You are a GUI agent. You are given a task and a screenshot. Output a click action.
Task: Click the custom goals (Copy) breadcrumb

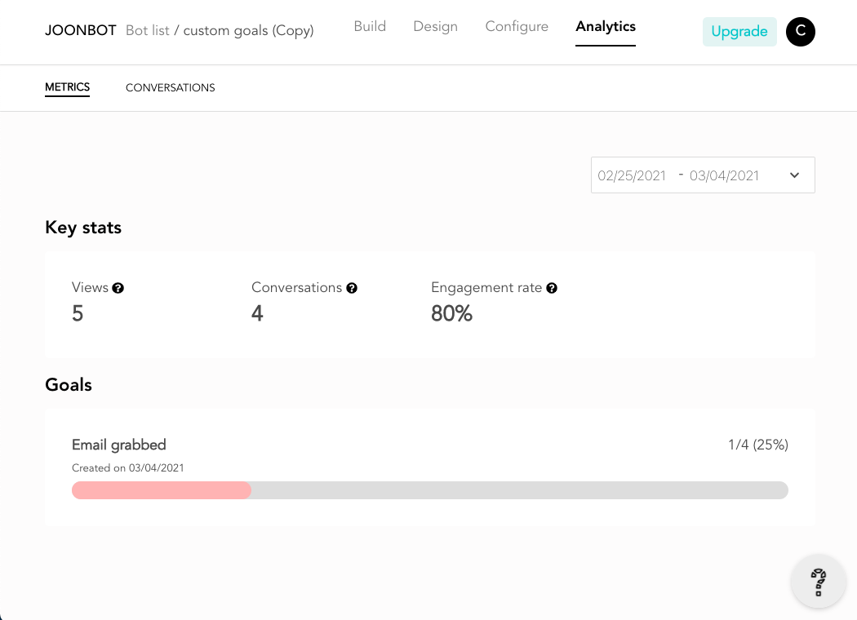[x=248, y=30]
